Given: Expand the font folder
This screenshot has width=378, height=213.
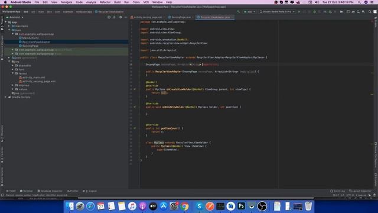Looking at the screenshot, I should point(12,69).
